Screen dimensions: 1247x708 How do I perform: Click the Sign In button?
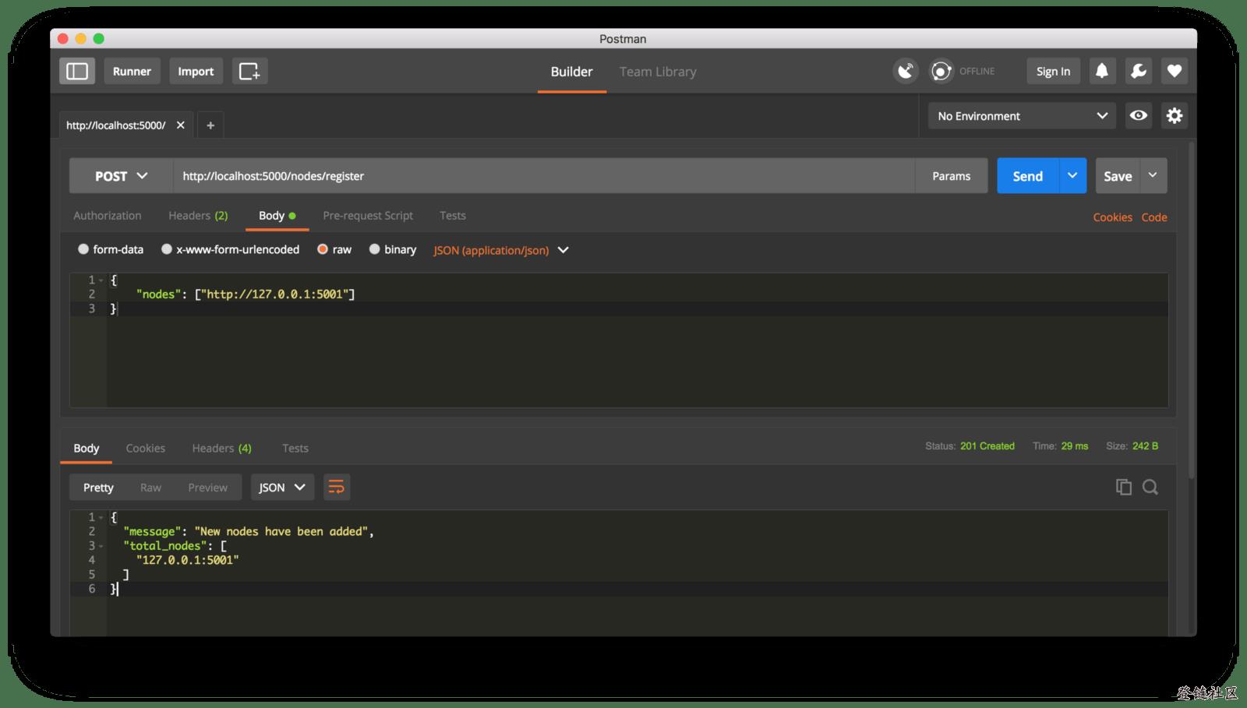1053,71
